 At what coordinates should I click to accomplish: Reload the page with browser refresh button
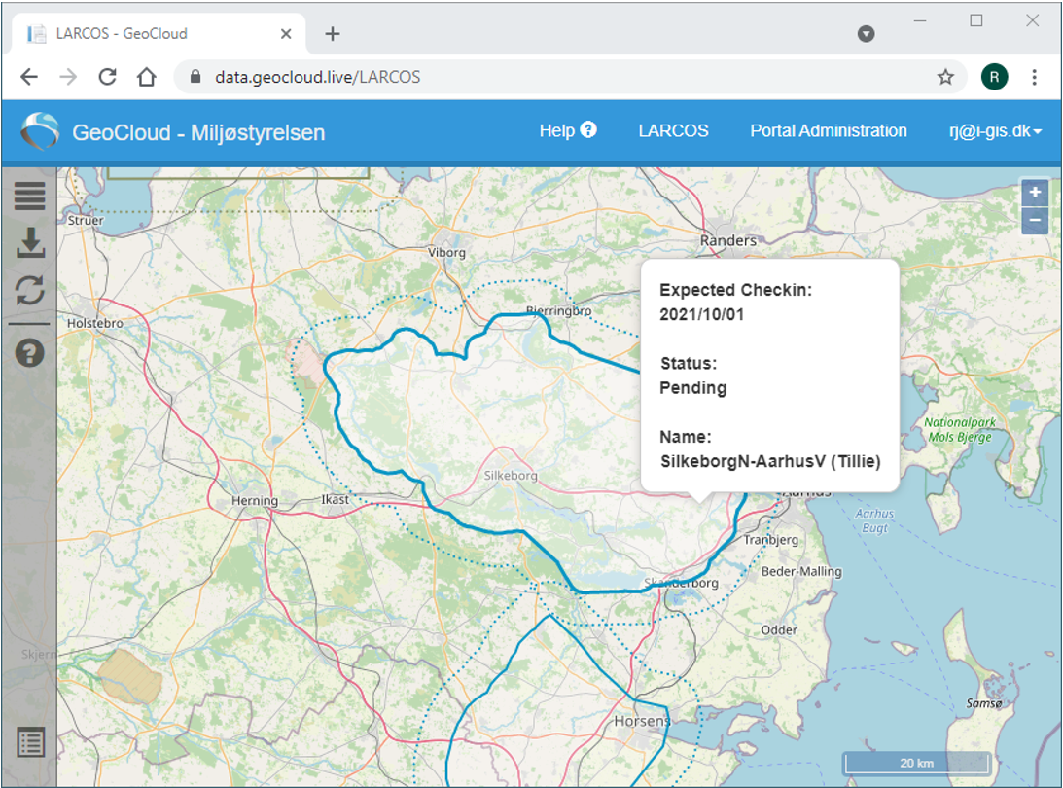(107, 77)
